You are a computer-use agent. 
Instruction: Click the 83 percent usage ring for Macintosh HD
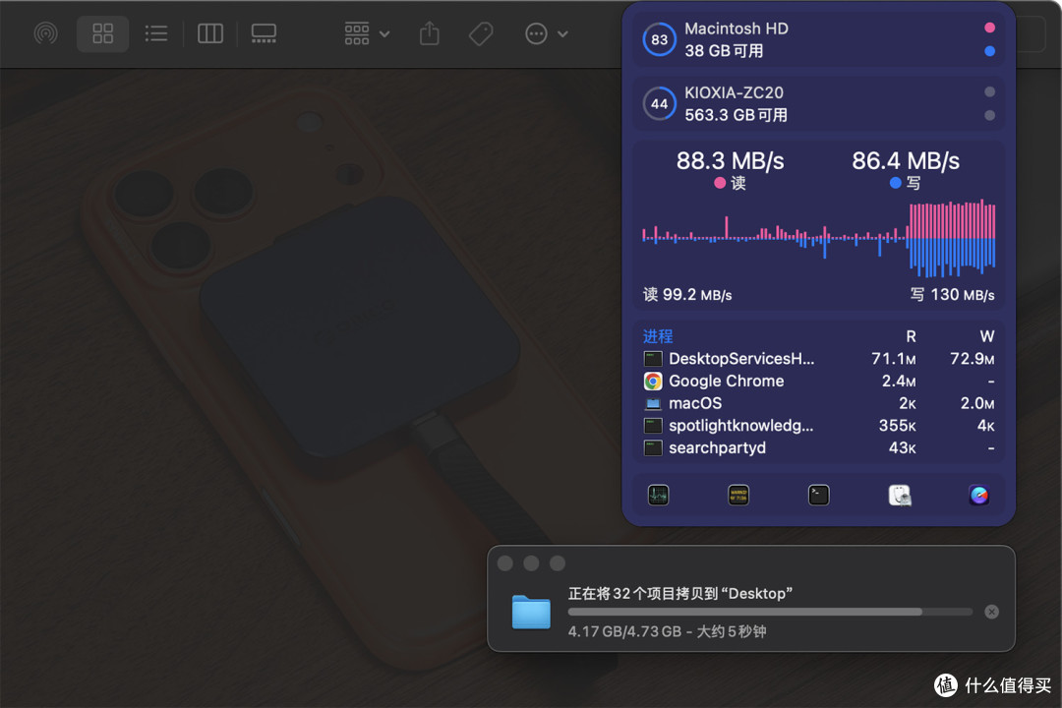click(x=659, y=39)
